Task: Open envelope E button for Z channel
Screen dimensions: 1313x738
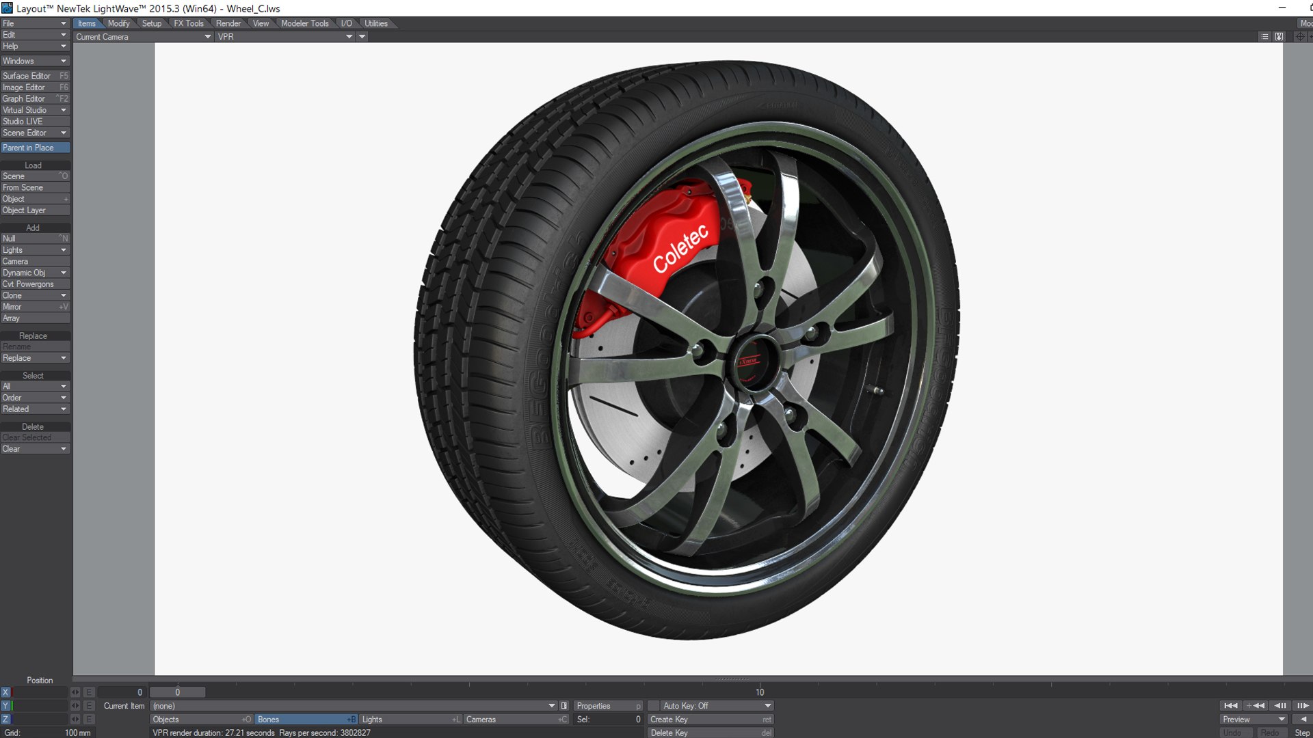Action: [89, 720]
